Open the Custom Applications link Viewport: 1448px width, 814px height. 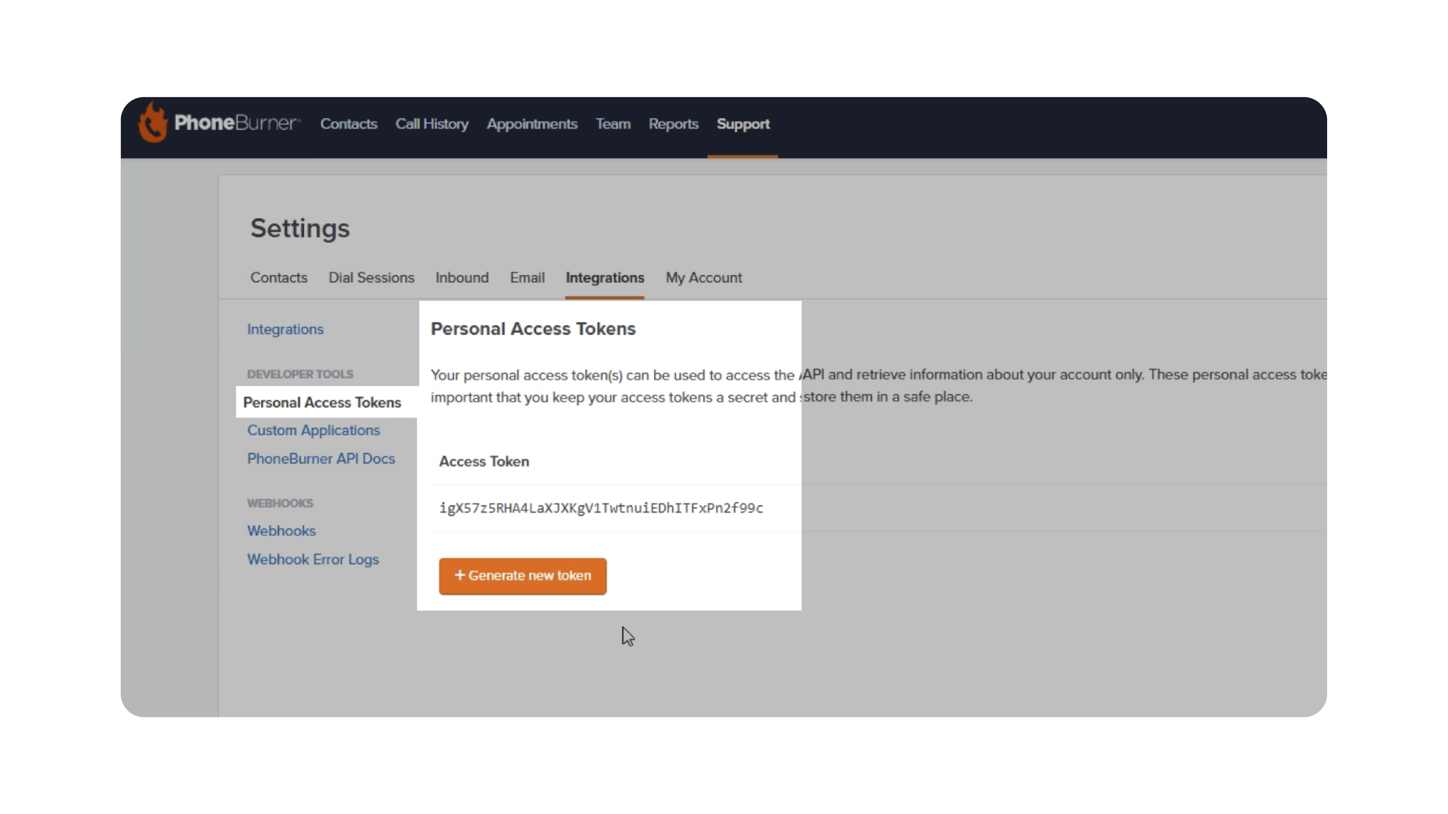tap(313, 430)
